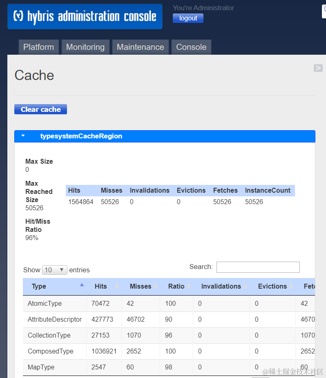
Task: Click the misses value 46702
Action: 136,319
